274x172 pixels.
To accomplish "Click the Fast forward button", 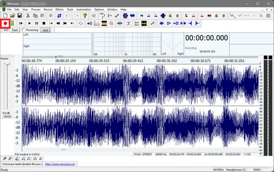I will coord(65,23).
